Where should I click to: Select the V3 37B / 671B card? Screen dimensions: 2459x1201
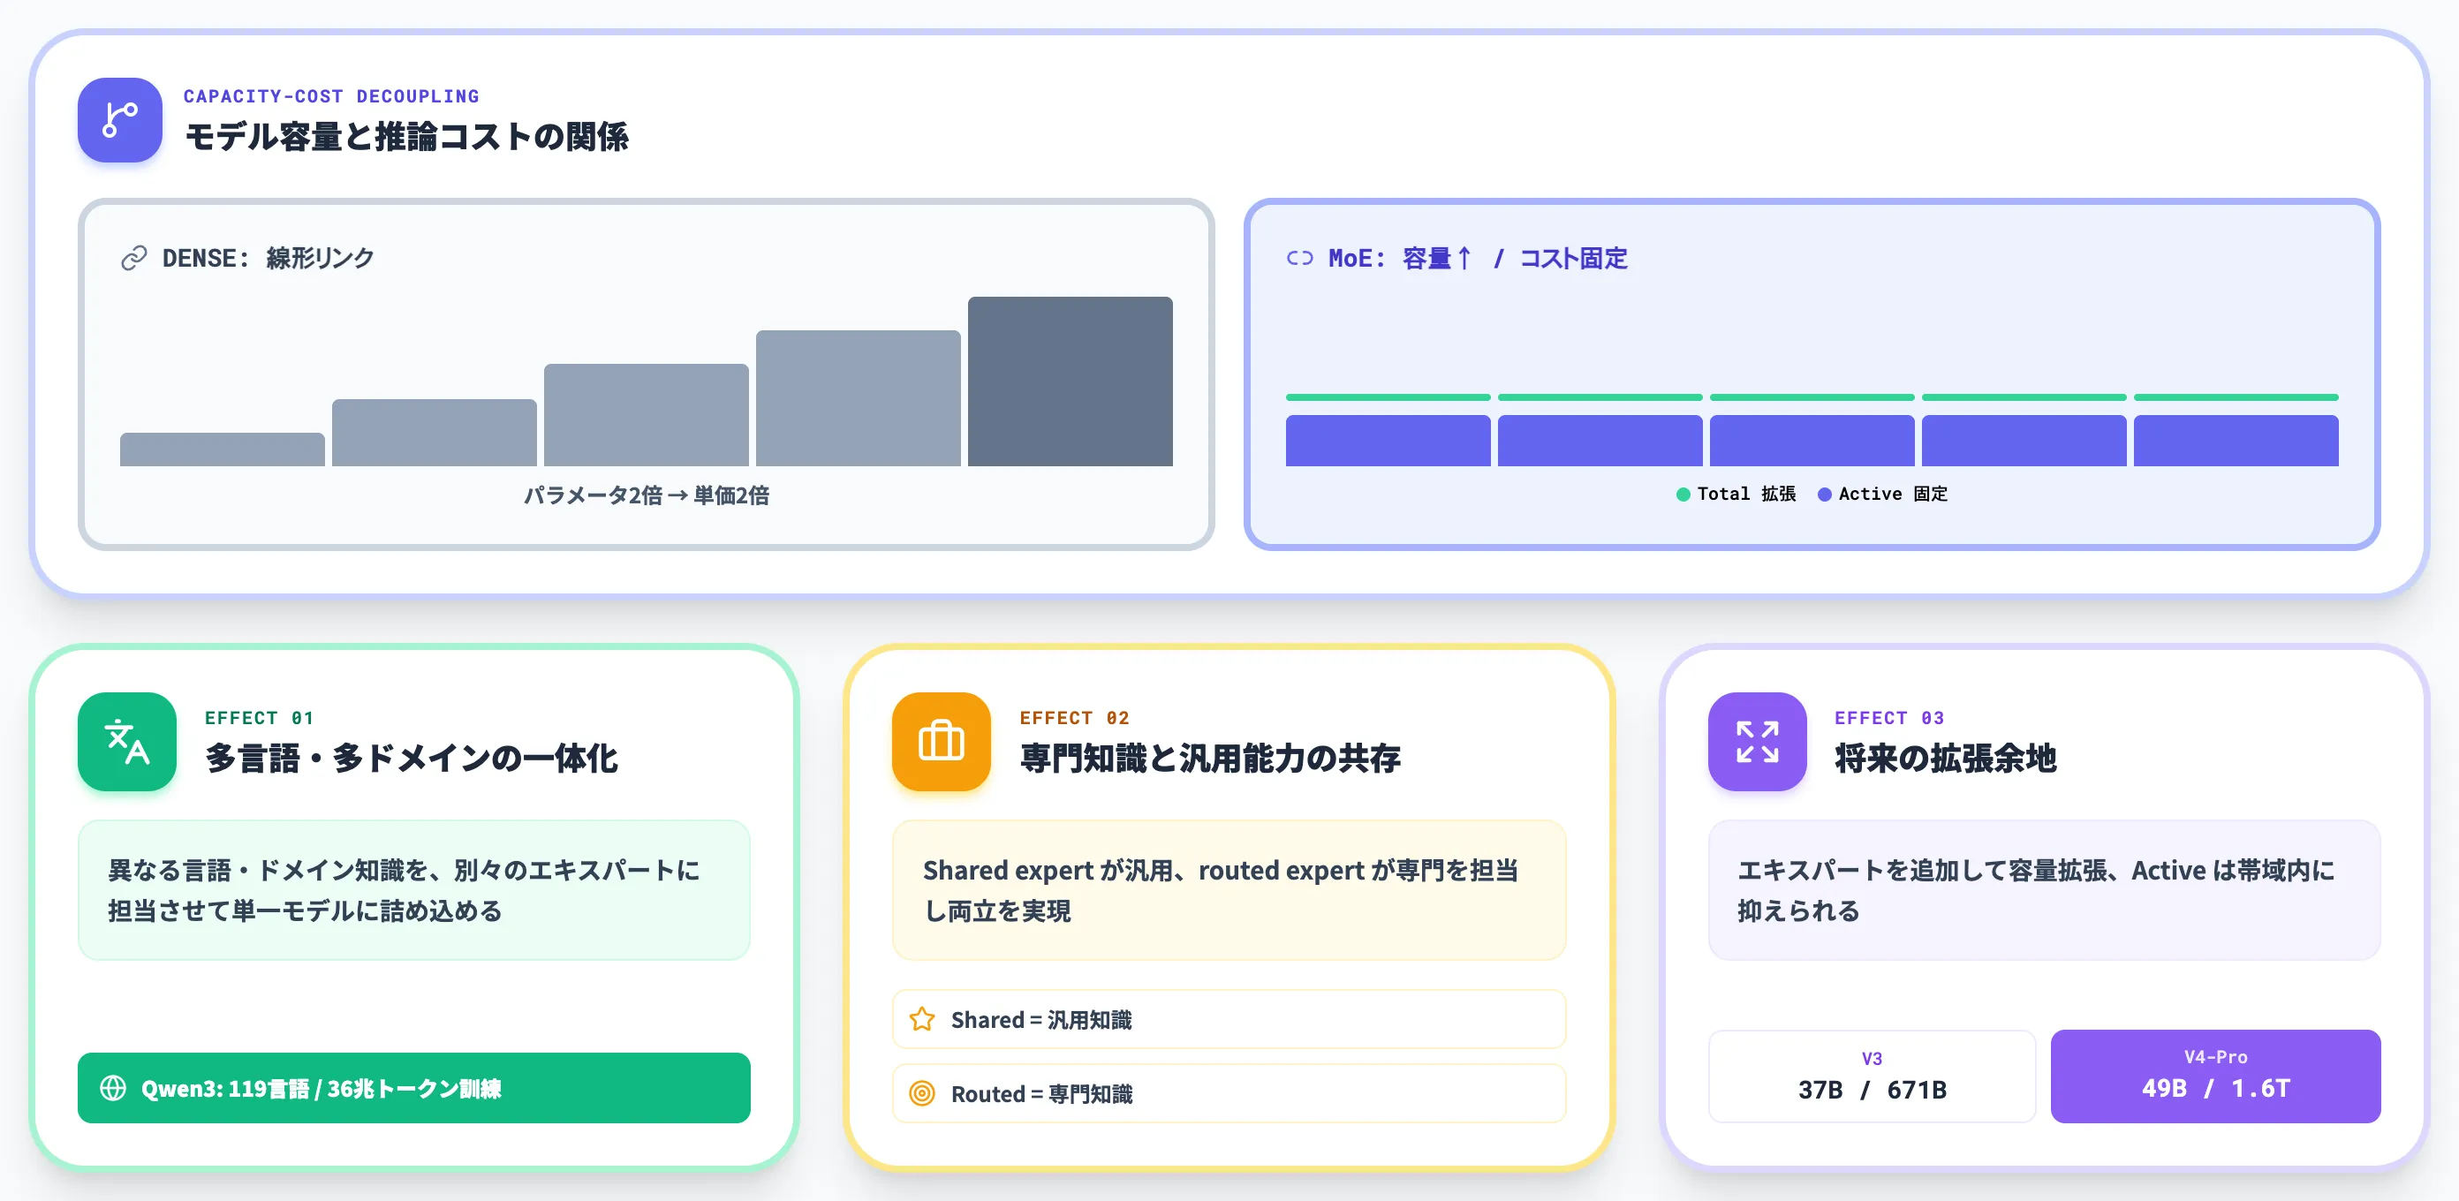(1871, 1076)
